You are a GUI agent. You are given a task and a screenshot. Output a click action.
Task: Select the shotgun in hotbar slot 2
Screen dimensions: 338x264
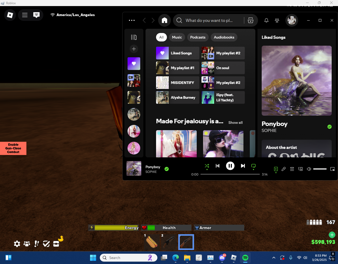169,242
